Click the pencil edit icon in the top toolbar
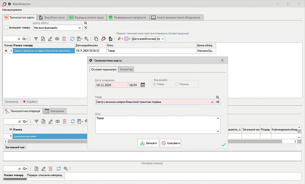 click(x=50, y=39)
